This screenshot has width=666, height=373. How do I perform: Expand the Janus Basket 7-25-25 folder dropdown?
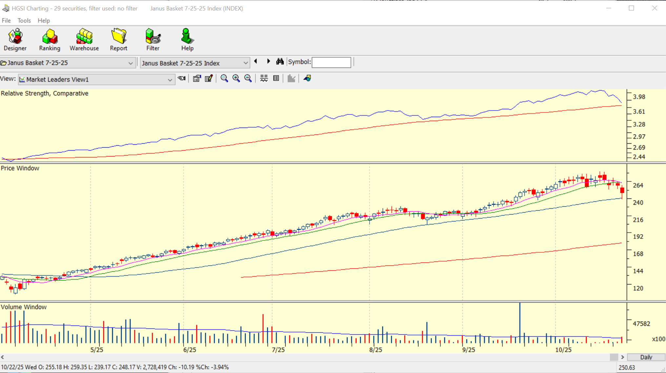pos(131,63)
